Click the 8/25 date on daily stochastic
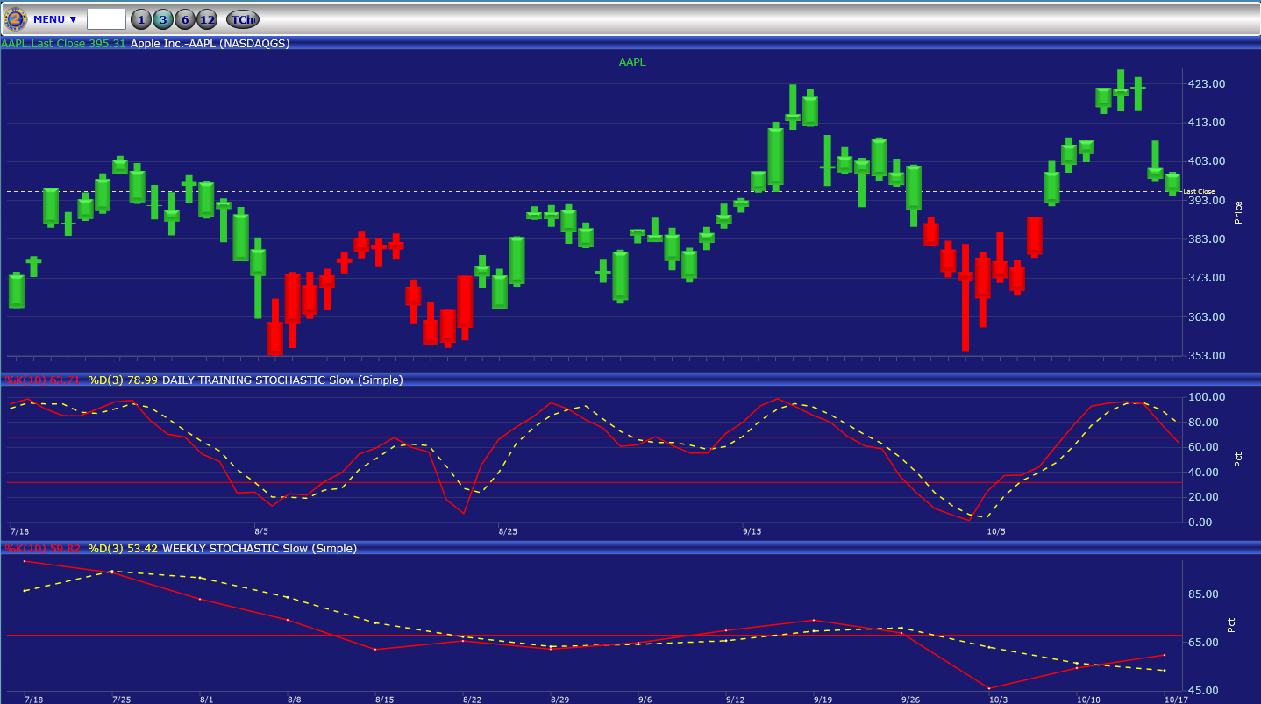1261x704 pixels. point(508,531)
